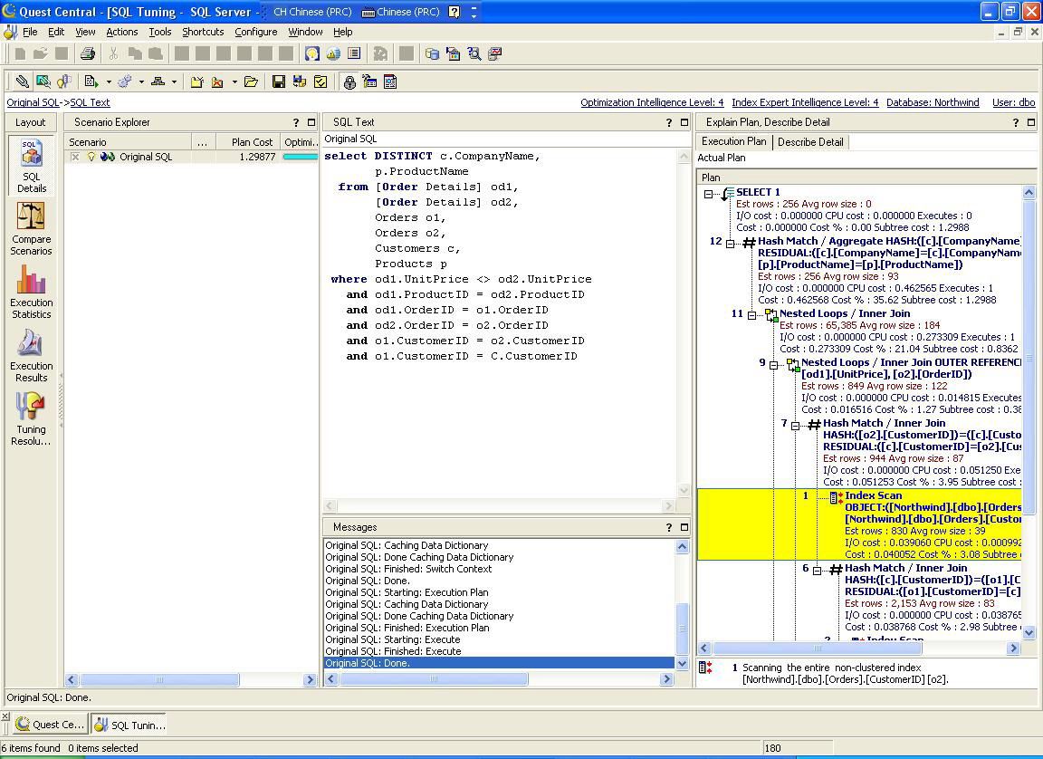Collapse the SELECT 1 plan node
The image size is (1043, 759).
coord(709,193)
